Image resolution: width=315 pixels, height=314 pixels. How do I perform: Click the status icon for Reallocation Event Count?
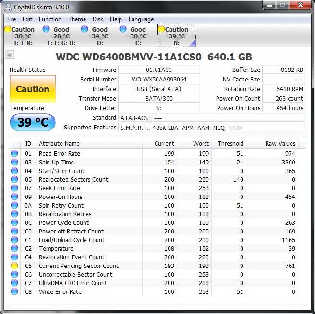pos(14,257)
